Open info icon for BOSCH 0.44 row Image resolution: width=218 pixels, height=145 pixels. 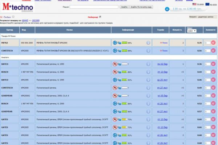click(x=148, y=72)
